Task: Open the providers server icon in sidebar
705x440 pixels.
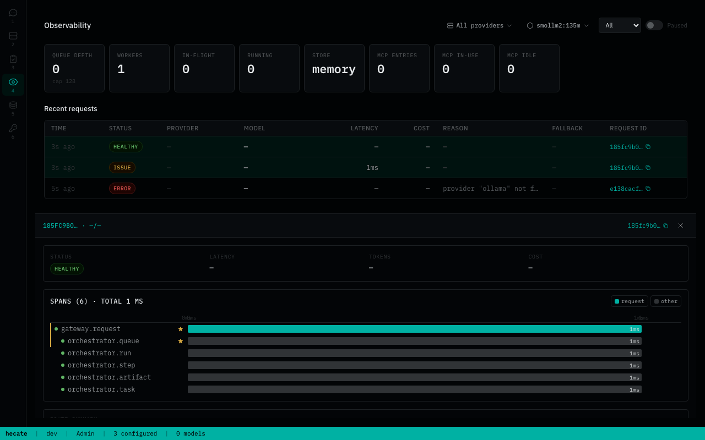Action: (13, 36)
